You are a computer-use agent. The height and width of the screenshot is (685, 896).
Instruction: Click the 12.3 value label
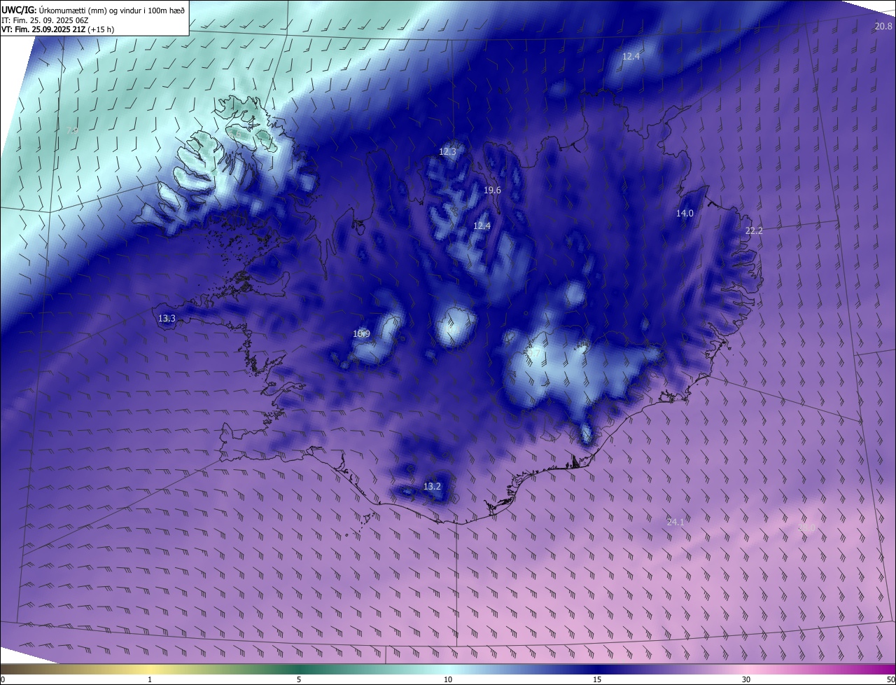tap(447, 151)
